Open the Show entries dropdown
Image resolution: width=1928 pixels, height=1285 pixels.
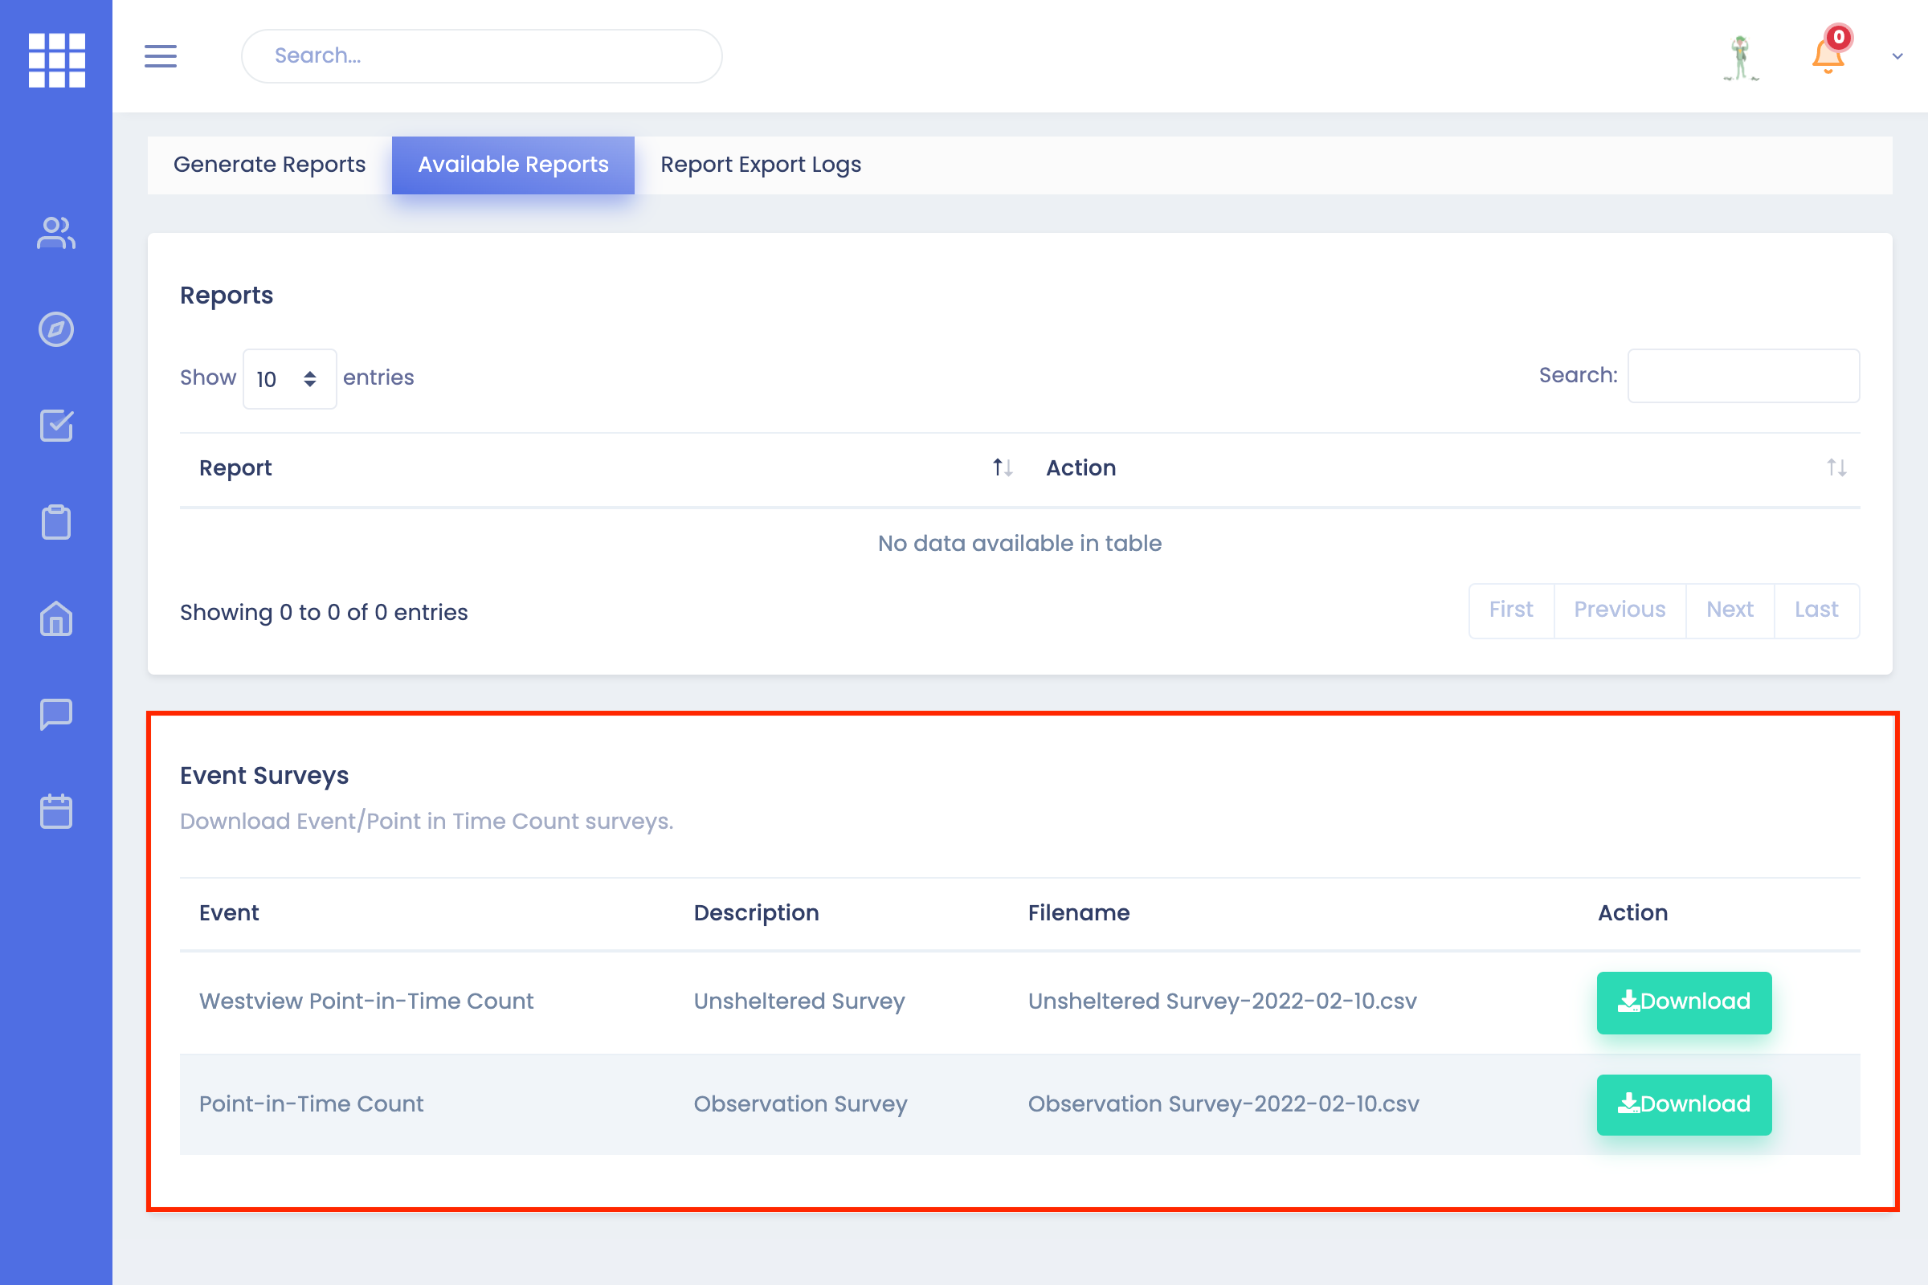point(288,378)
